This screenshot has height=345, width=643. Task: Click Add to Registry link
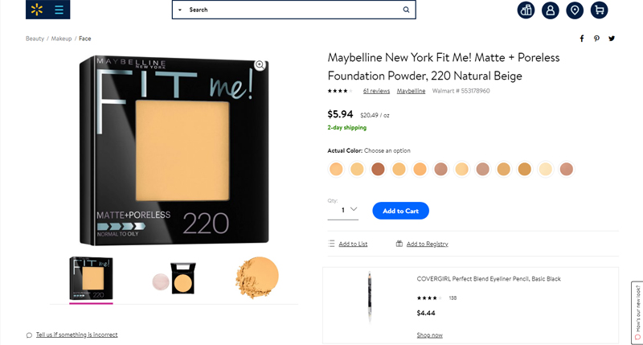(x=427, y=244)
